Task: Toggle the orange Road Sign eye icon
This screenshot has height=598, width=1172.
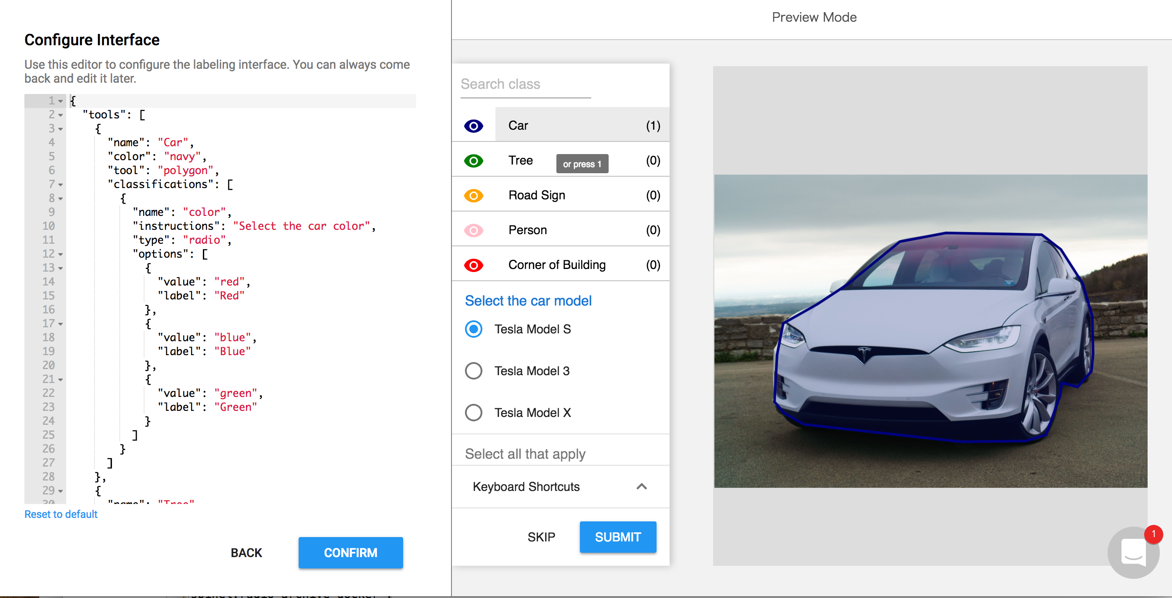Action: (x=473, y=195)
